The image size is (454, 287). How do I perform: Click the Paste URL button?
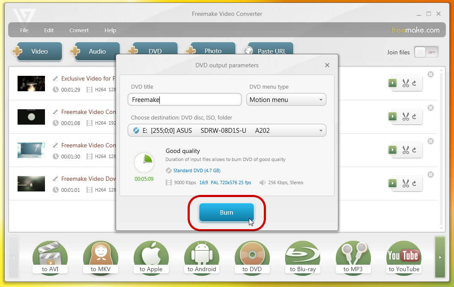pos(269,50)
